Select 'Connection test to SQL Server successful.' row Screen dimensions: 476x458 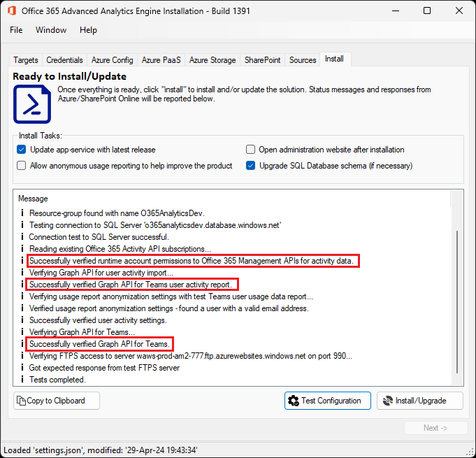click(99, 236)
